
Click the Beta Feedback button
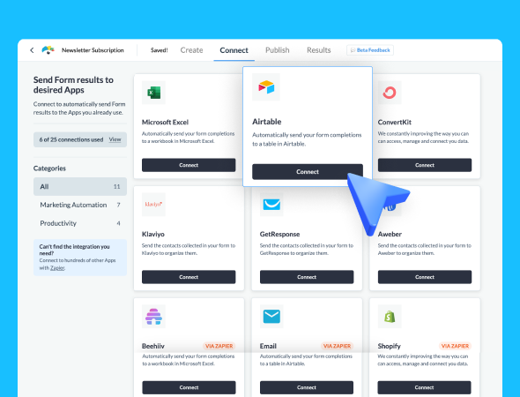click(370, 50)
